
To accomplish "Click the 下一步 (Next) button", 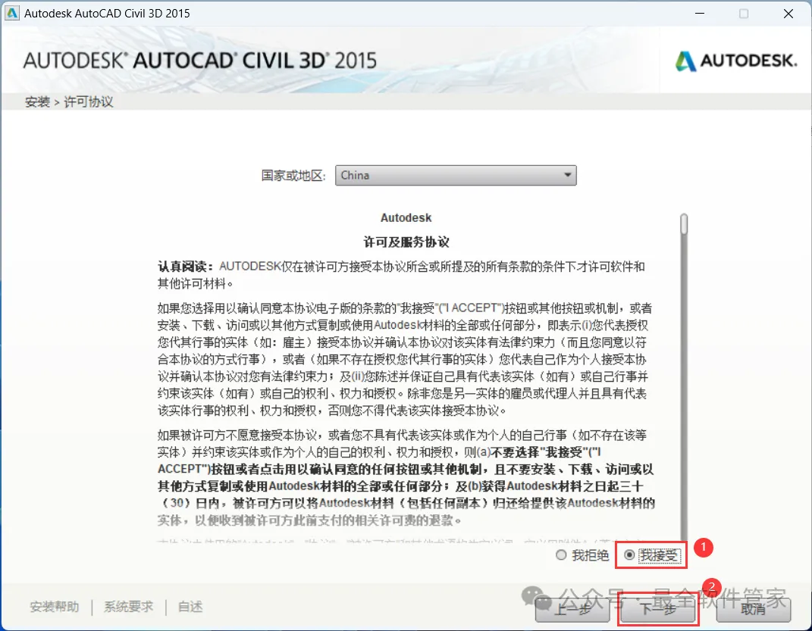I will (658, 609).
